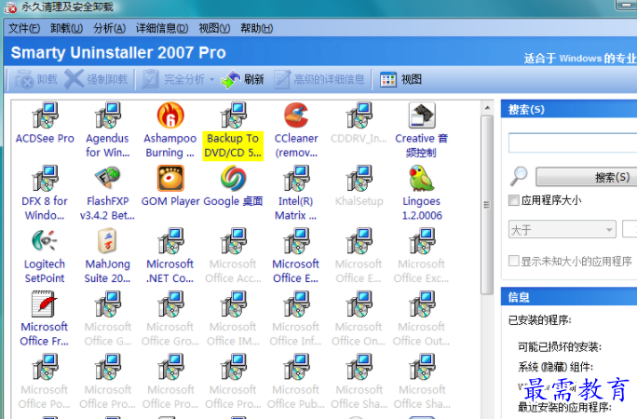
Task: Open the 大于 size comparison dropdown
Action: [562, 230]
